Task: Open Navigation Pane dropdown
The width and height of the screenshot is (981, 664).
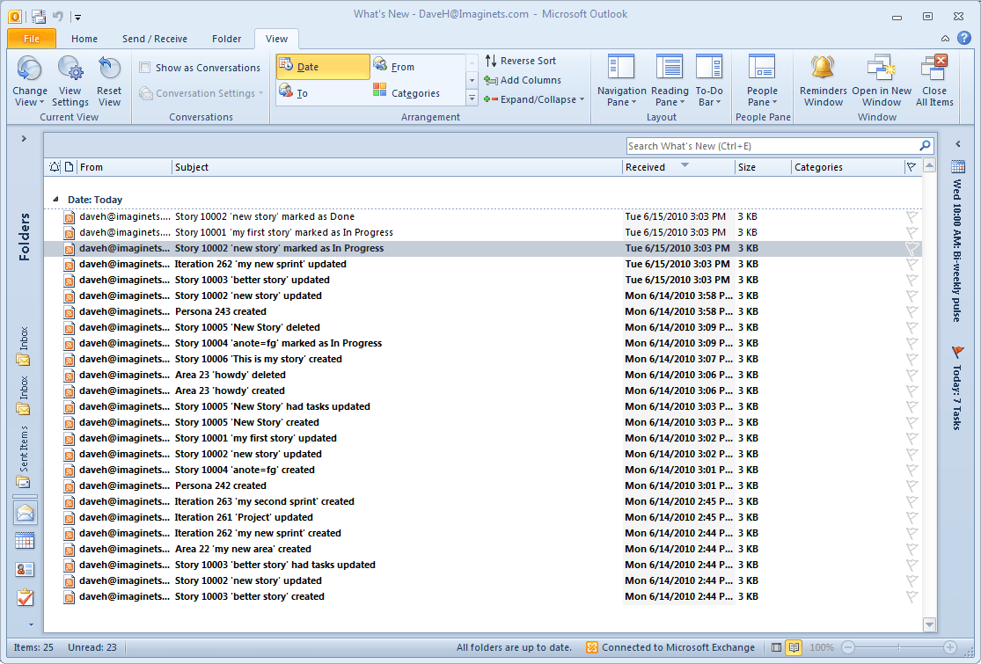Action: [x=621, y=81]
